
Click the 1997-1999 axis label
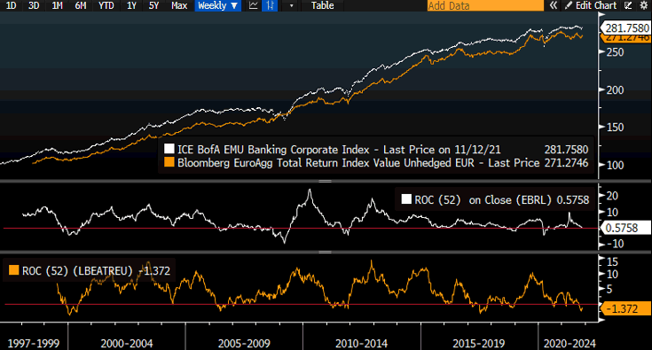(34, 344)
